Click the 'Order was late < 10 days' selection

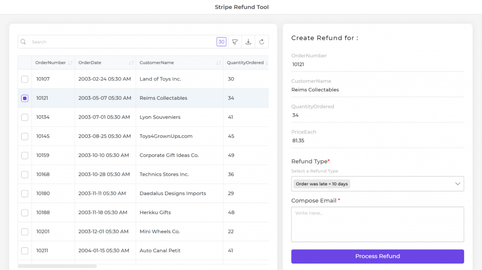[322, 184]
